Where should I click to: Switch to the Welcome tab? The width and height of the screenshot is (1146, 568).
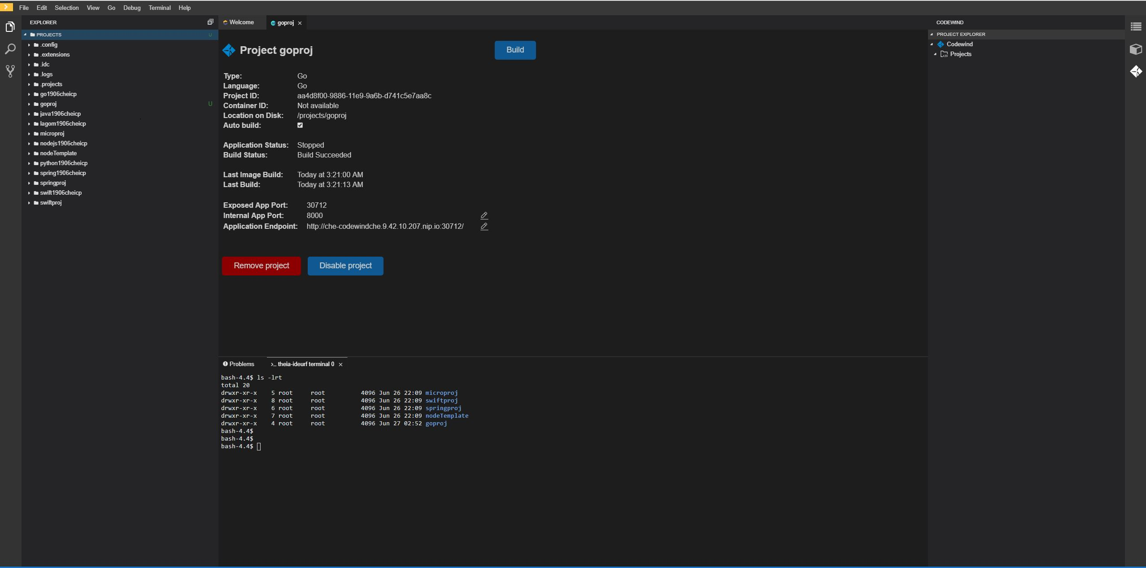point(240,22)
